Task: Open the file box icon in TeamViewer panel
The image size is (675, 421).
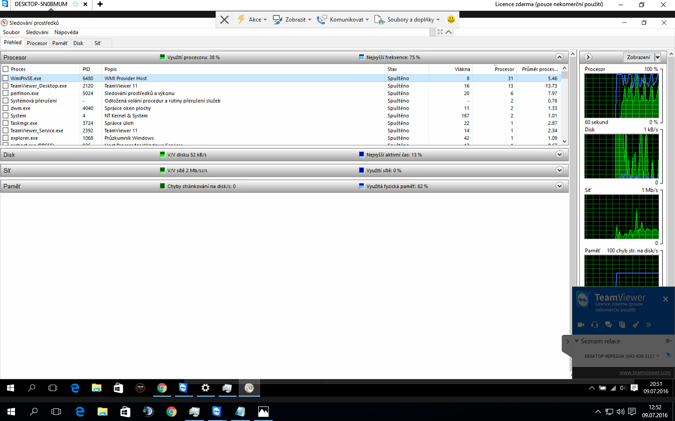Action: point(622,325)
